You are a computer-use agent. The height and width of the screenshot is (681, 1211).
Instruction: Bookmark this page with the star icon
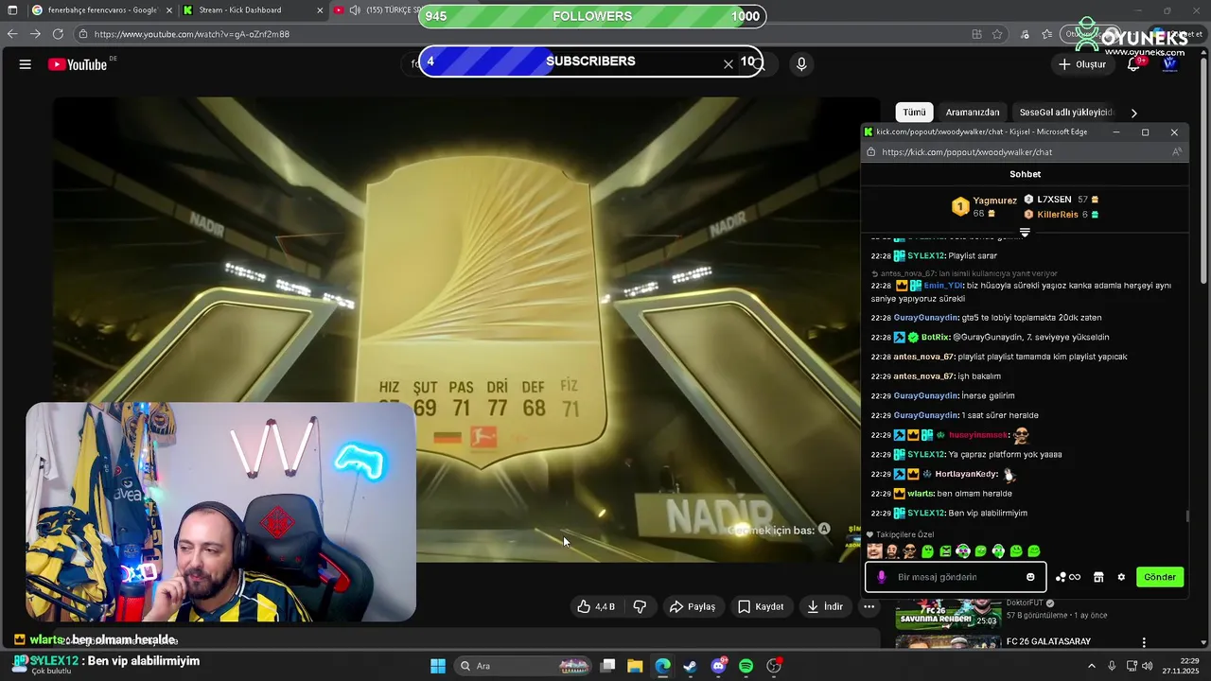click(997, 34)
